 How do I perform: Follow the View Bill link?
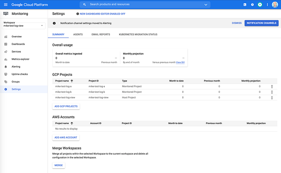click(x=180, y=62)
